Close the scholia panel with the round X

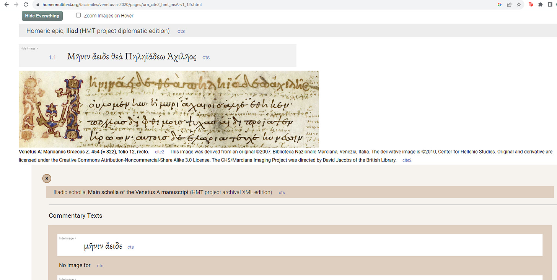point(47,178)
